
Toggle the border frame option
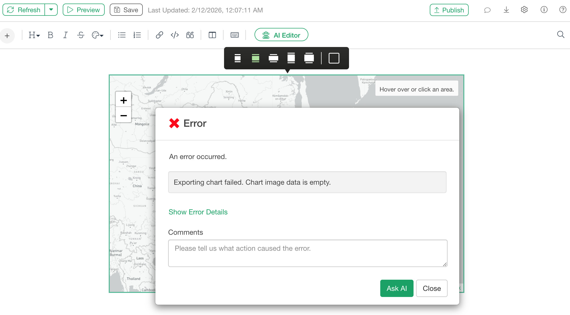[334, 58]
